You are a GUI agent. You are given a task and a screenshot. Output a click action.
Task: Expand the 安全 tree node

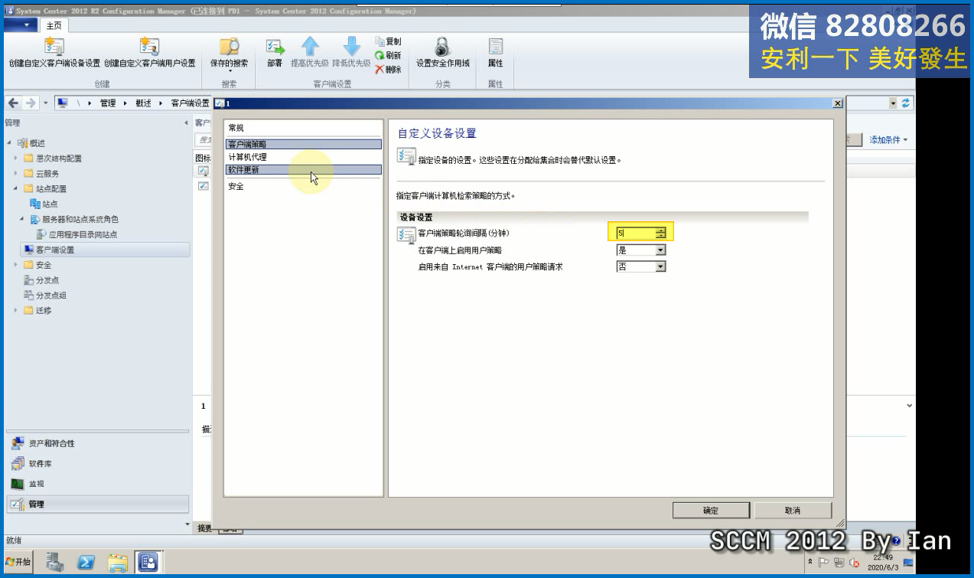(x=16, y=265)
